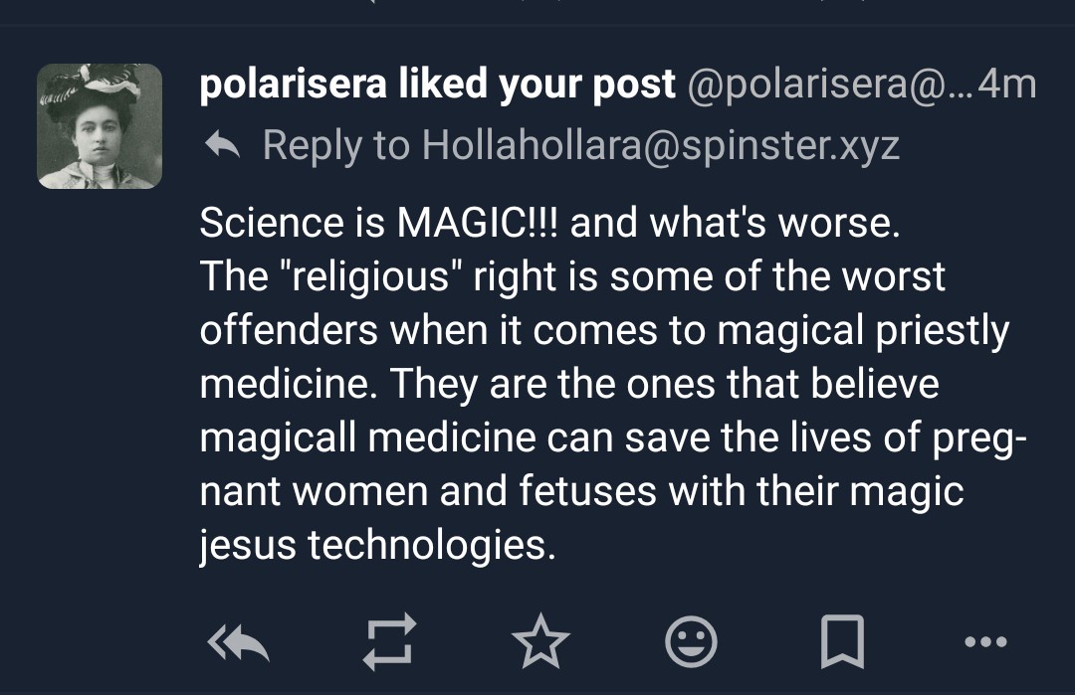Click the "liked your post" notification text

(537, 86)
